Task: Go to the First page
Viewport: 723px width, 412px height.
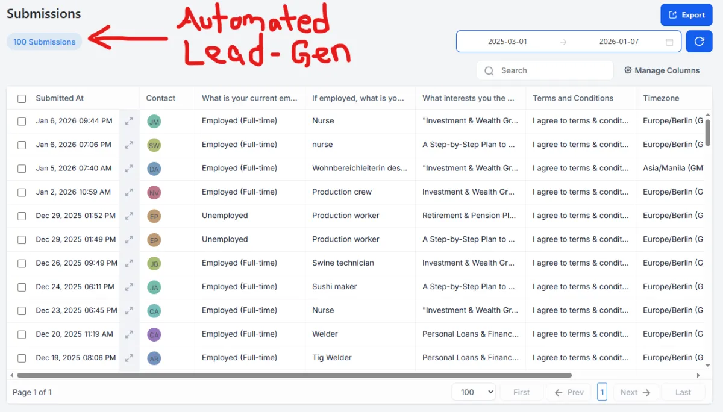Action: tap(522, 392)
